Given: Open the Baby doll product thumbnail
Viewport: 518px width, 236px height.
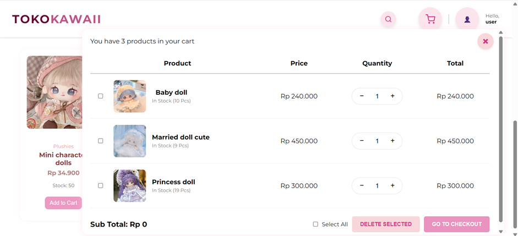Looking at the screenshot, I should tap(130, 96).
